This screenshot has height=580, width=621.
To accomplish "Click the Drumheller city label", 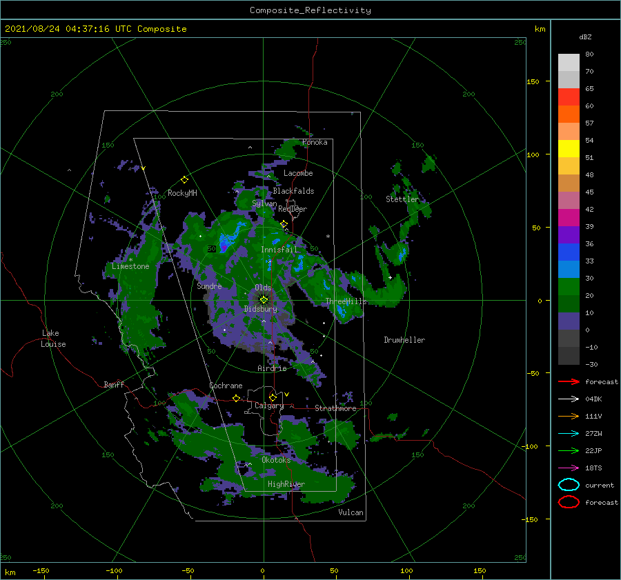I will coord(404,340).
